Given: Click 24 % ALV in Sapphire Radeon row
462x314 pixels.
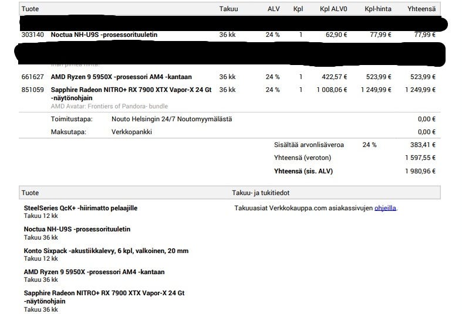Looking at the screenshot, I should (x=272, y=90).
